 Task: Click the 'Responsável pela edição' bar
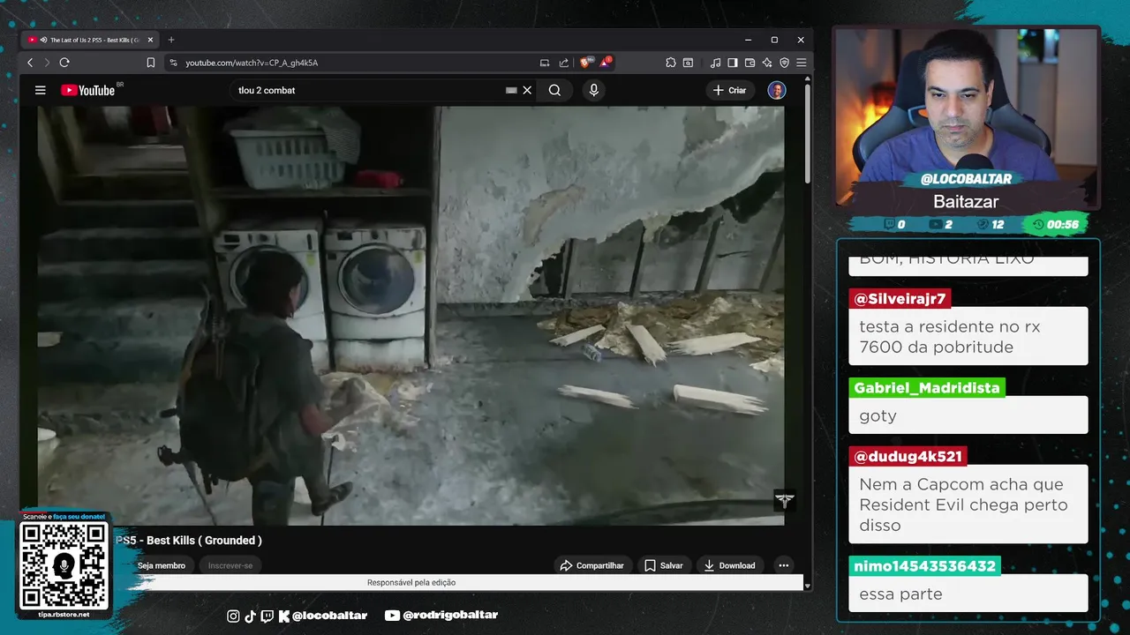point(411,582)
